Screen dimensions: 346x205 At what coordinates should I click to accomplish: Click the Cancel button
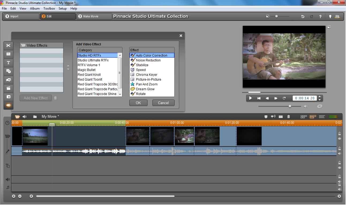point(163,103)
